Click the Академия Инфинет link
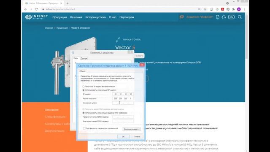The height and width of the screenshot is (152, 270). click(200, 17)
